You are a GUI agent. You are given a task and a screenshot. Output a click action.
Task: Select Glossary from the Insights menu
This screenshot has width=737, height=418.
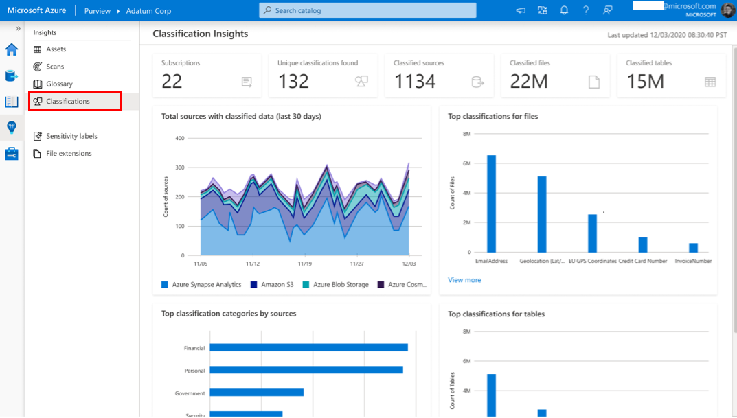58,83
